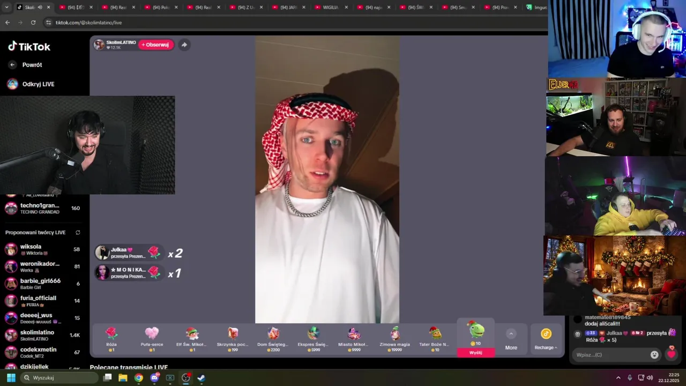
Task: Open OBS Studio from the taskbar
Action: click(186, 378)
